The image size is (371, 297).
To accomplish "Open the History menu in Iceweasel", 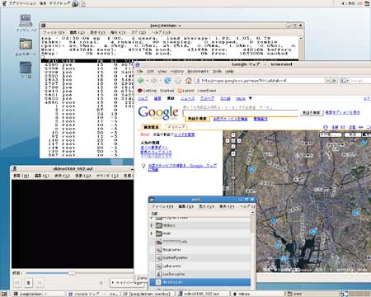I will point(176,71).
